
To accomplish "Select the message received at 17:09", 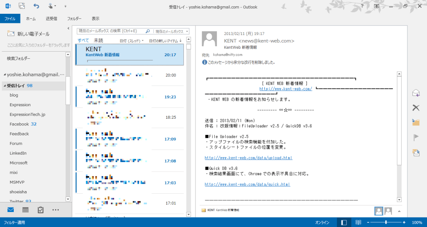I will coord(130,139).
